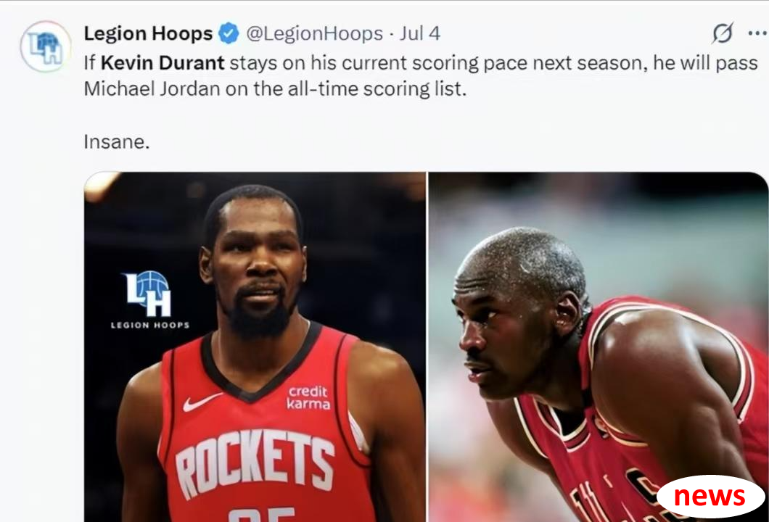The height and width of the screenshot is (522, 769).
Task: Click the credit karma jersey patch
Action: pos(308,397)
